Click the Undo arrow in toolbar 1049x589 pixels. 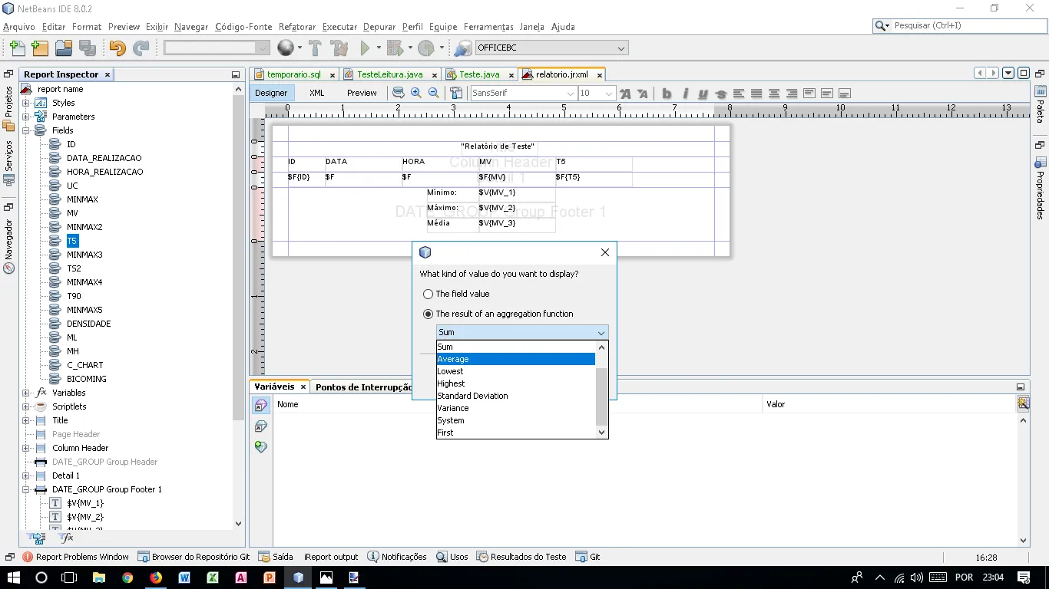coord(117,48)
